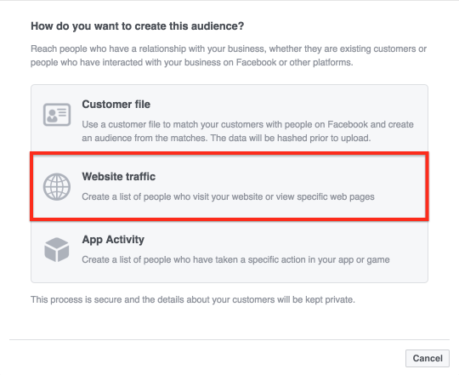
Task: Click the phrase 'will be kept private'
Action: 314,300
